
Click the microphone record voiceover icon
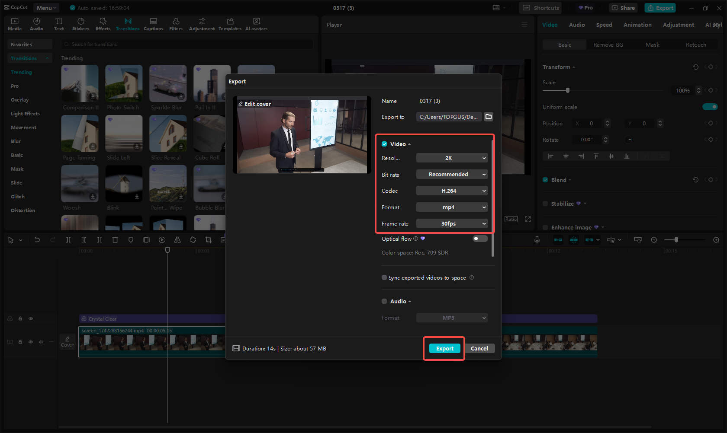click(x=537, y=240)
